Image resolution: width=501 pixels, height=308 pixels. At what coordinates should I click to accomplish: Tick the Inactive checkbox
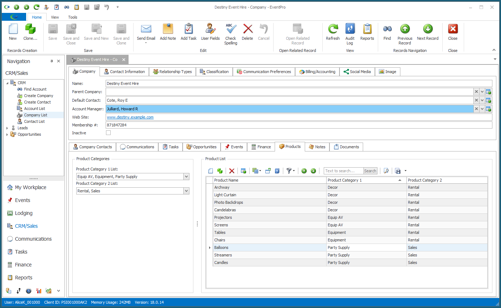point(109,133)
